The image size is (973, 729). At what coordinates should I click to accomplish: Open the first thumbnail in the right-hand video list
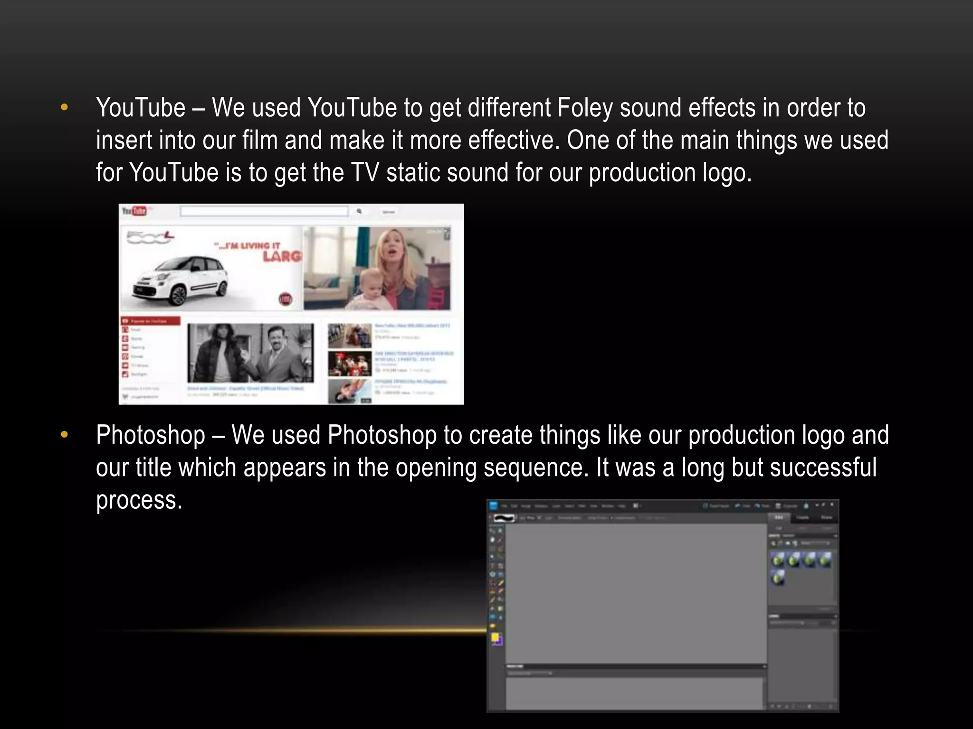[350, 335]
